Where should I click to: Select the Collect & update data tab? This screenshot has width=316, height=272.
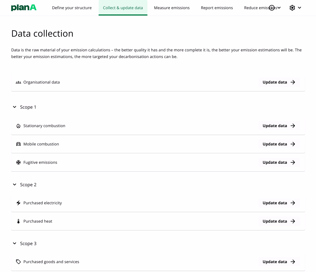tap(123, 8)
